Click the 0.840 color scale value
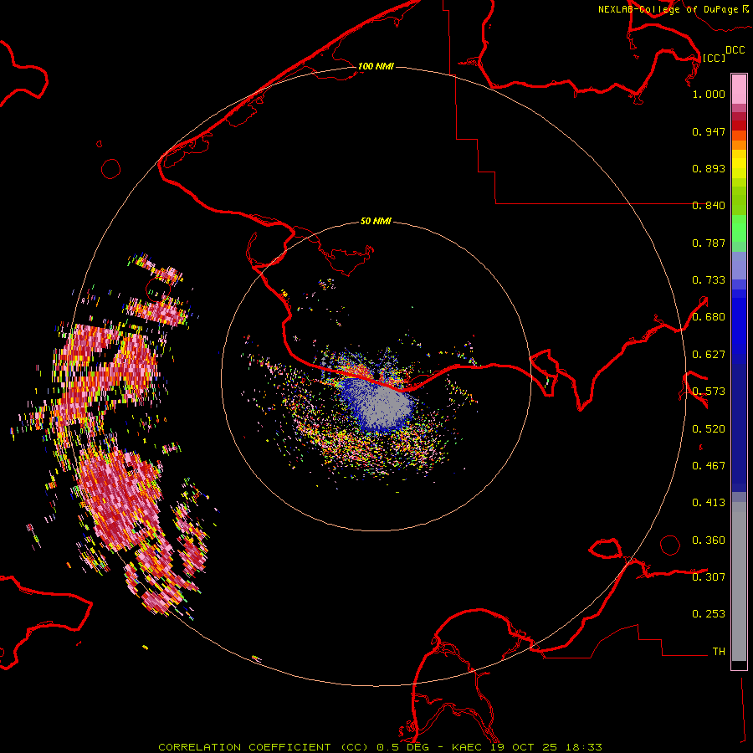This screenshot has height=753, width=753. [709, 206]
